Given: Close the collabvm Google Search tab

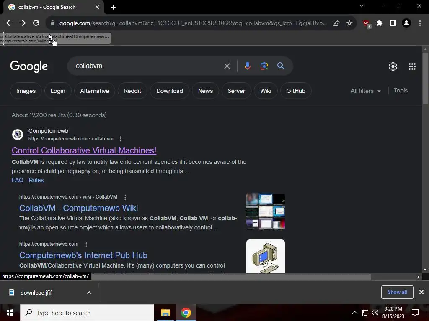Looking at the screenshot, I should 97,7.
